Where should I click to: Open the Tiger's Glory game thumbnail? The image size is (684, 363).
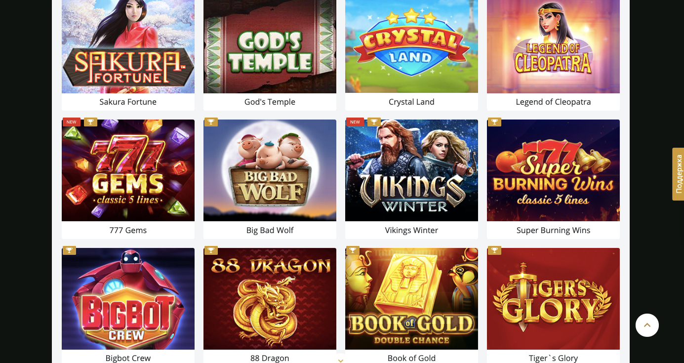click(553, 299)
